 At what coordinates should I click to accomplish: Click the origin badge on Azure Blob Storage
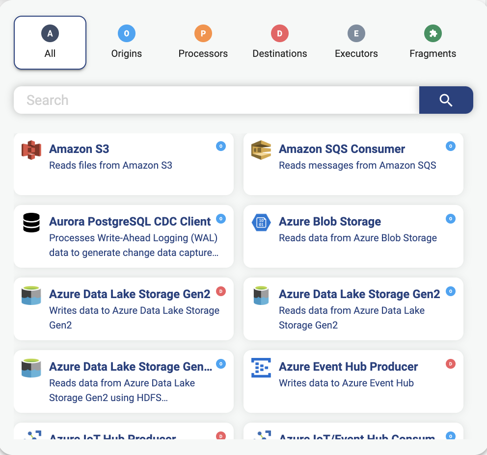point(451,219)
